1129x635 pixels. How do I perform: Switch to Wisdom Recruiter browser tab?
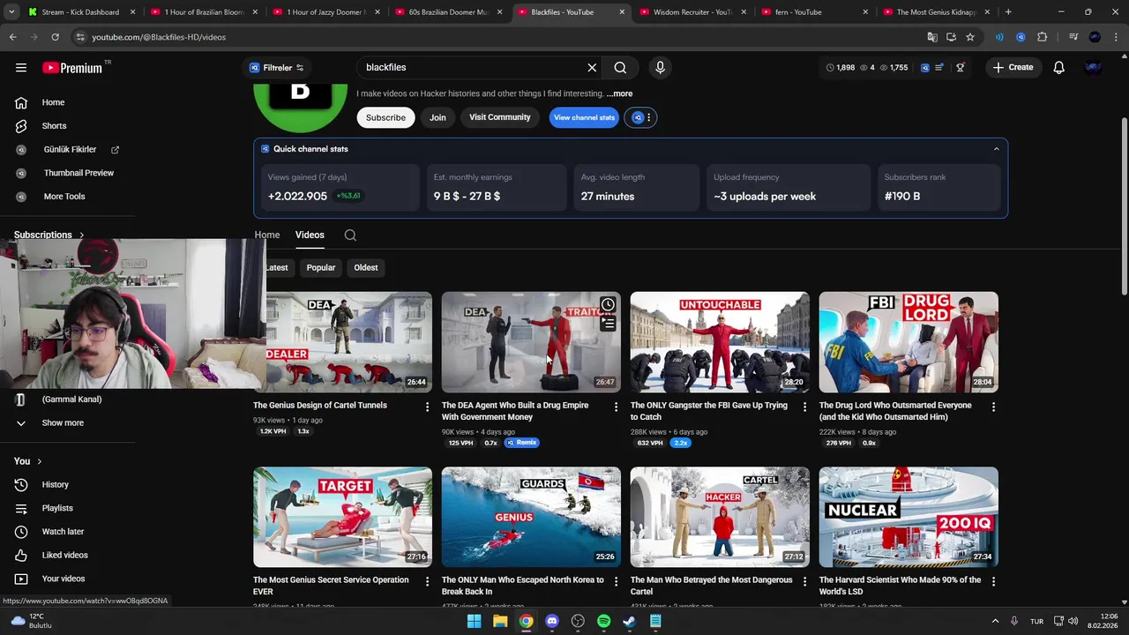693,12
